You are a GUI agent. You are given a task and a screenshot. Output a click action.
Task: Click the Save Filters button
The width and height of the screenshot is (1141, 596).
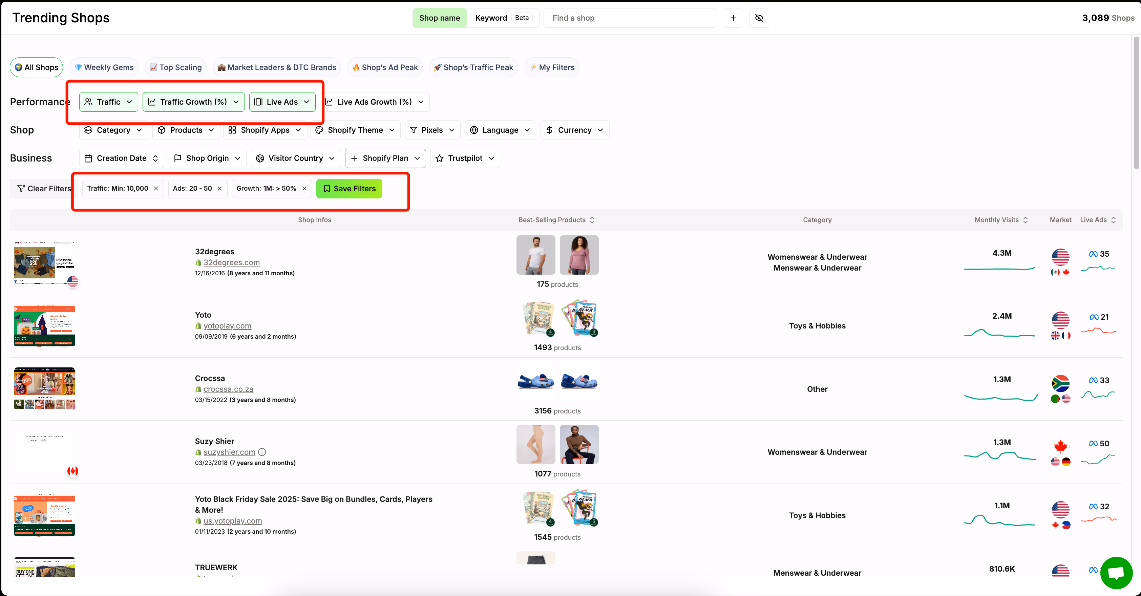point(349,188)
